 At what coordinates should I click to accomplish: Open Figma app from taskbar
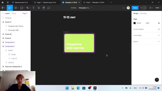pyautogui.click(x=95, y=88)
